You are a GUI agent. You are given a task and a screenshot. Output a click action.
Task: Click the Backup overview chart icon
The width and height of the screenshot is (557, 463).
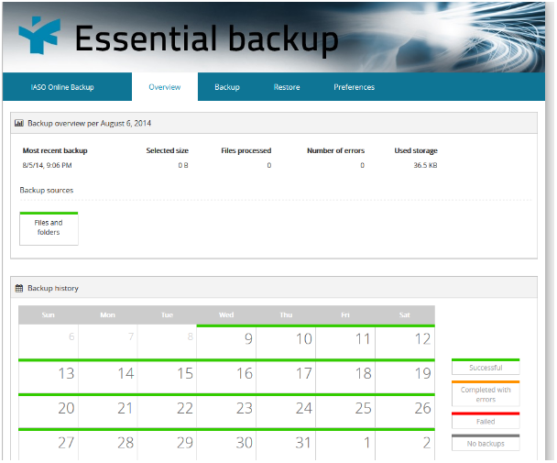(19, 122)
